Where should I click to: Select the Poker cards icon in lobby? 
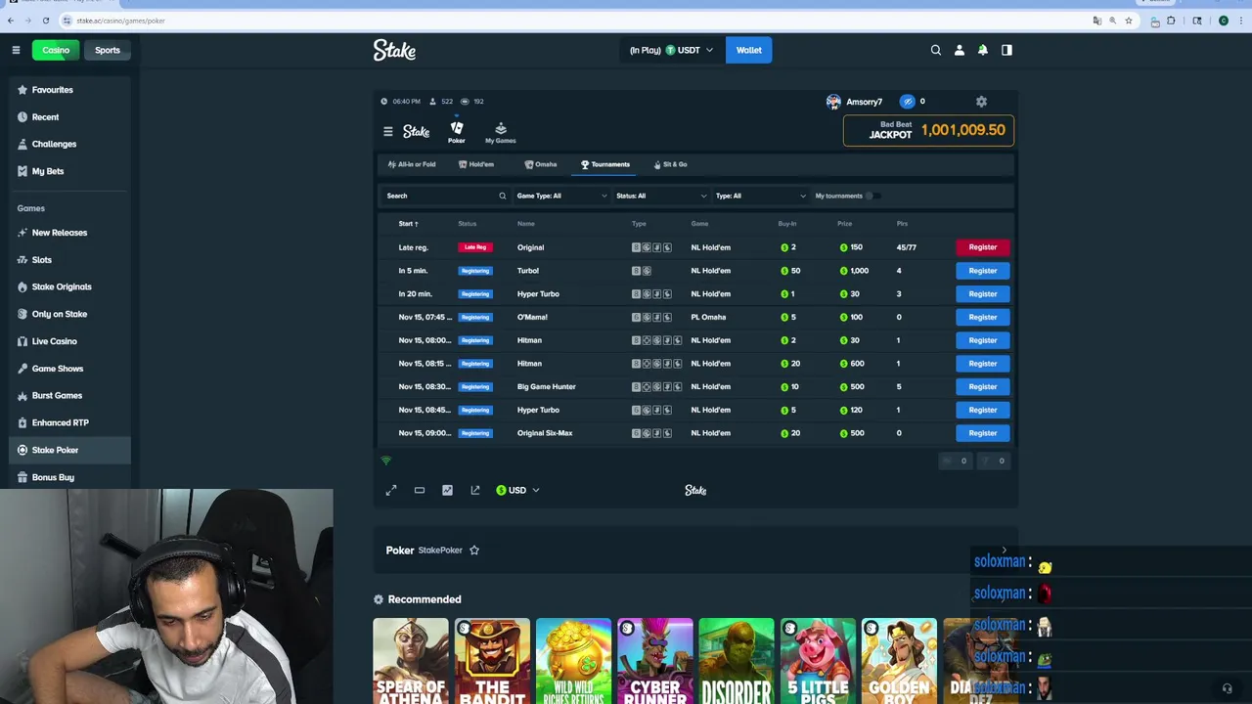(457, 132)
